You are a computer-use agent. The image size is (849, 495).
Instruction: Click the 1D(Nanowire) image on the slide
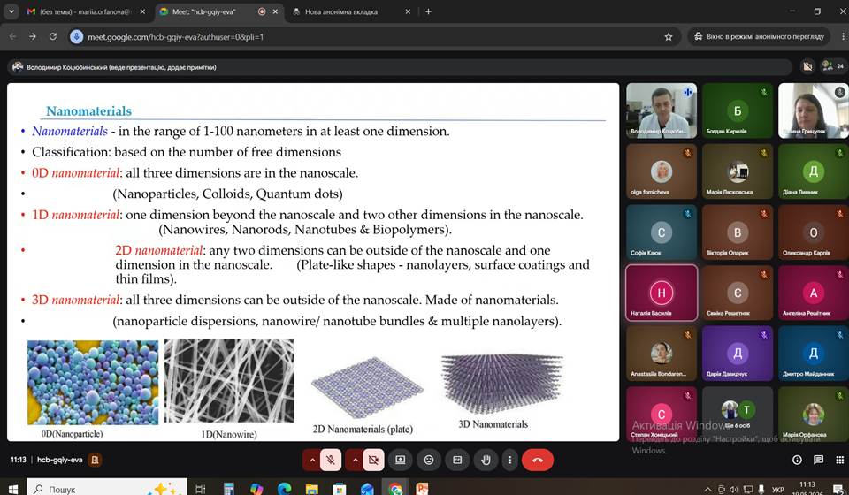(229, 381)
